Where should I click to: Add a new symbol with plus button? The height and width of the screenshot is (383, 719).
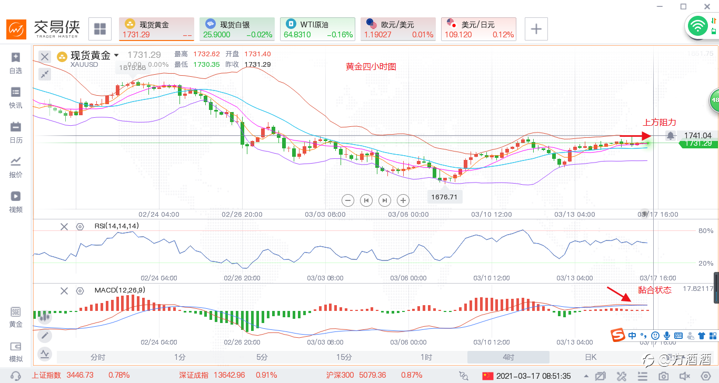(536, 29)
